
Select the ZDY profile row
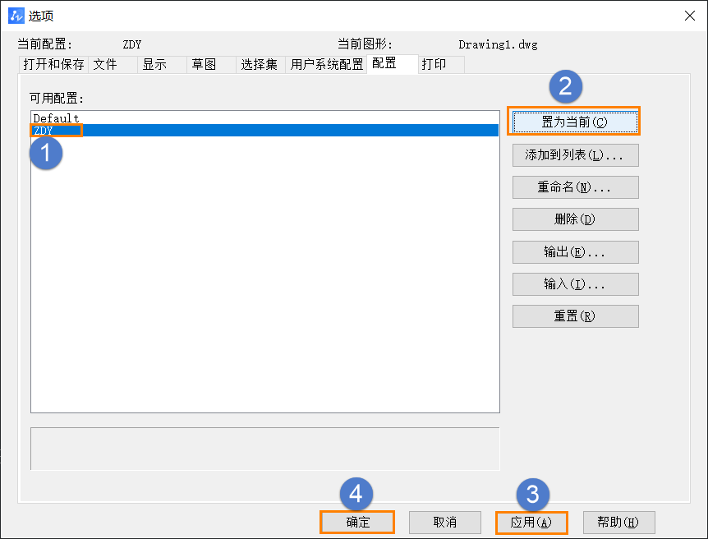(264, 130)
